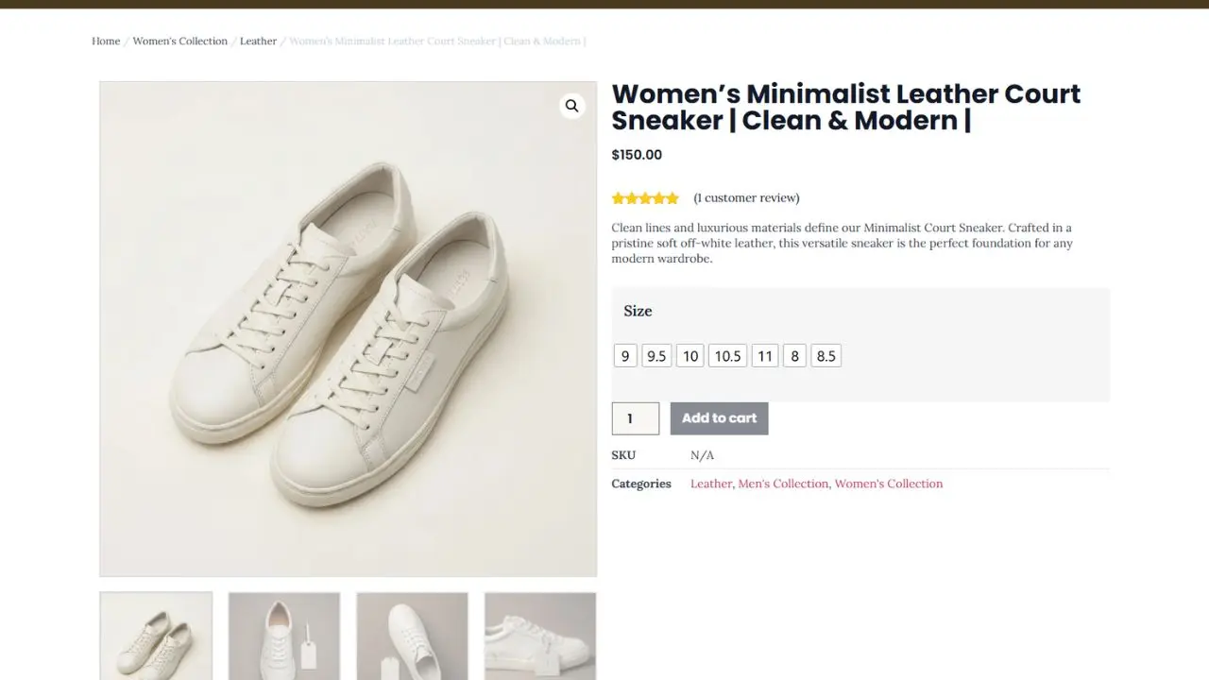The height and width of the screenshot is (680, 1209).
Task: Select size 9 option
Action: click(625, 356)
